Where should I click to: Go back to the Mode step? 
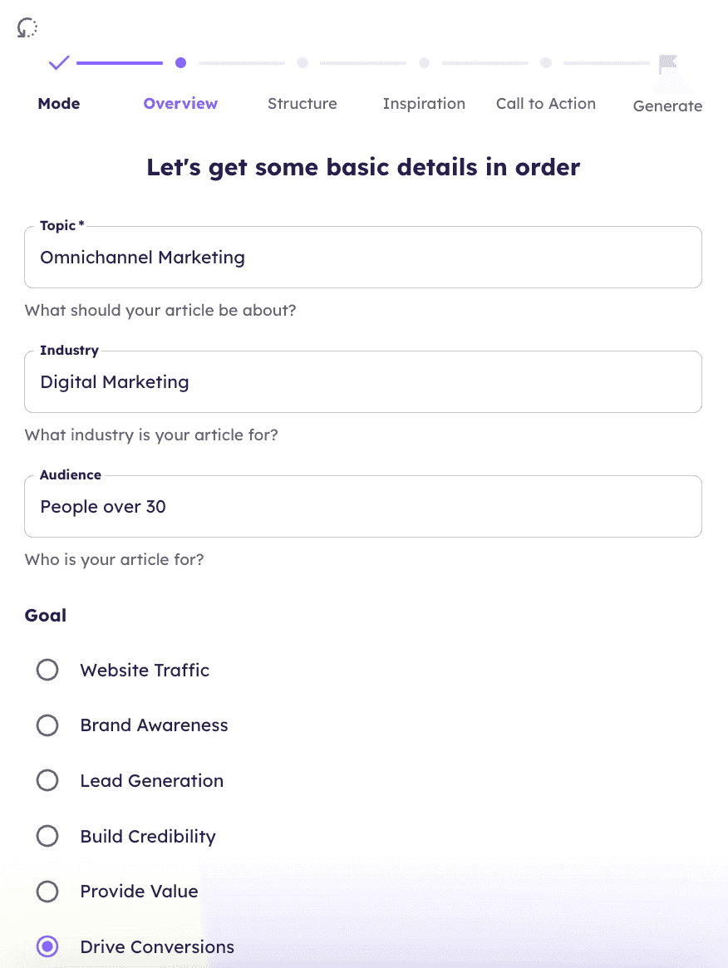click(59, 104)
